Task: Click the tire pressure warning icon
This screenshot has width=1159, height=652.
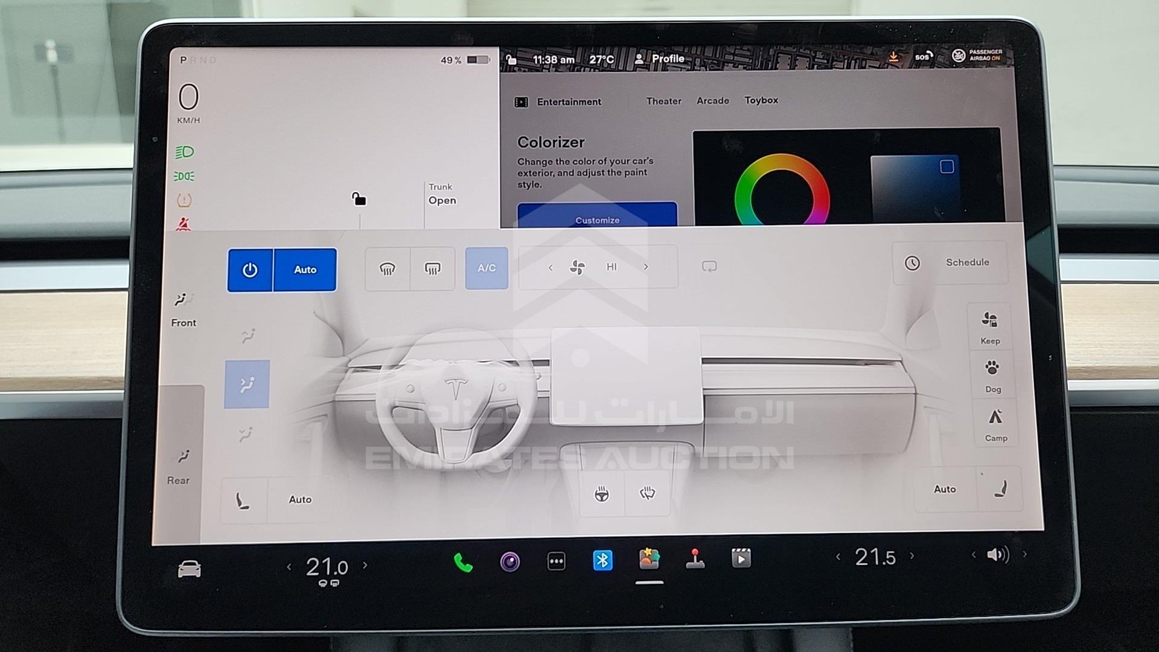Action: (x=184, y=200)
